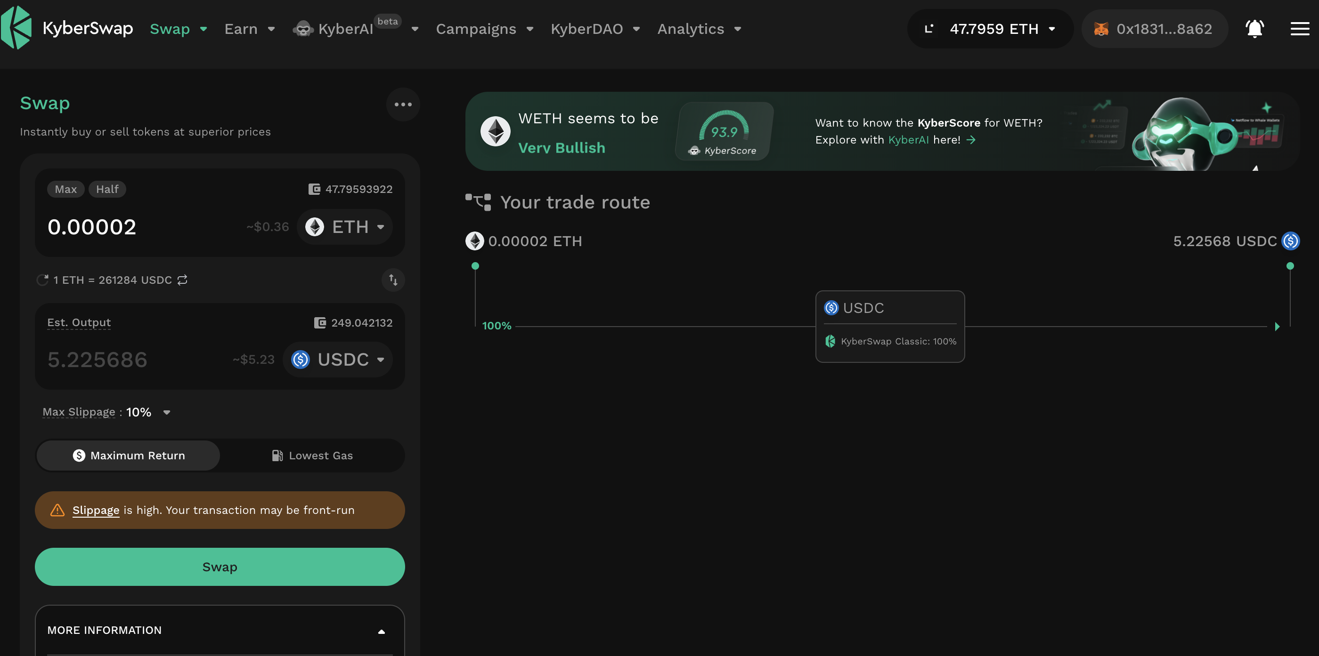Image resolution: width=1319 pixels, height=656 pixels.
Task: Select Maximum Return mode
Action: click(129, 456)
